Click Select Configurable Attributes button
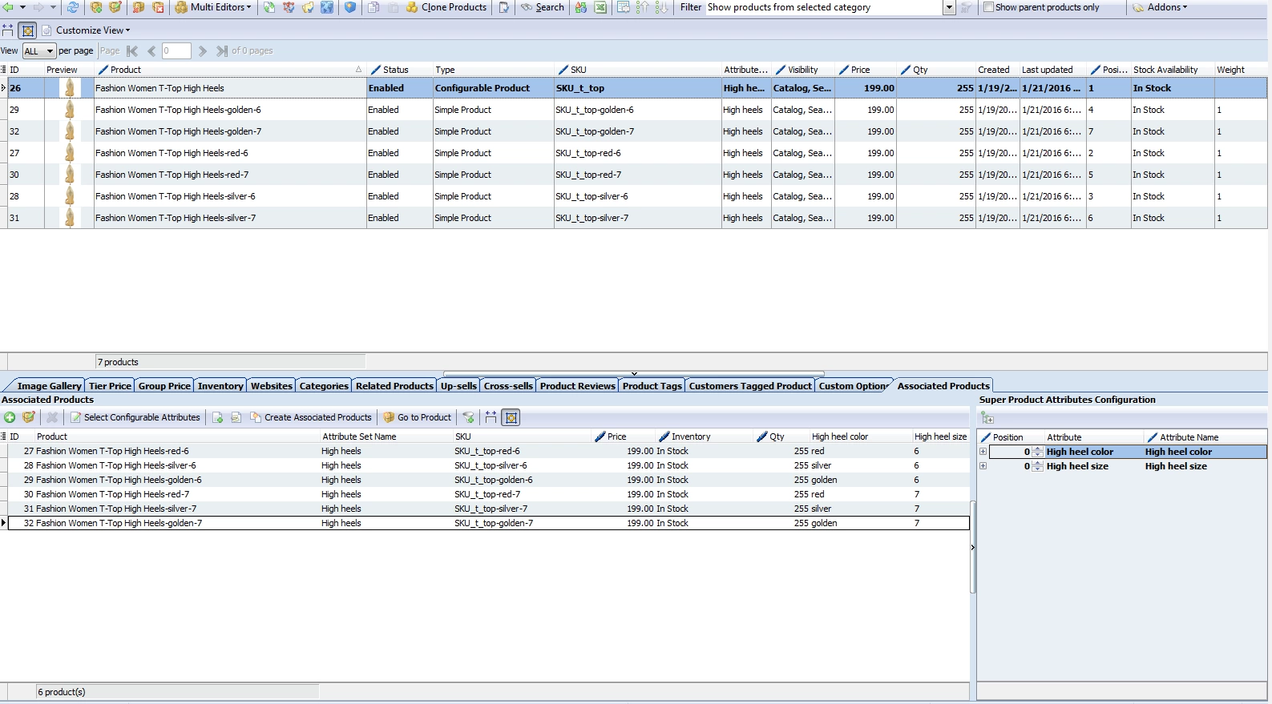 coord(135,417)
